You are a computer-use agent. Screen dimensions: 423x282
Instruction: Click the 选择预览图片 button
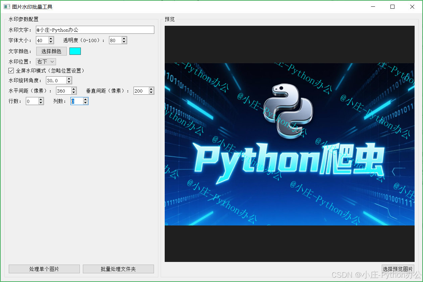point(398,269)
